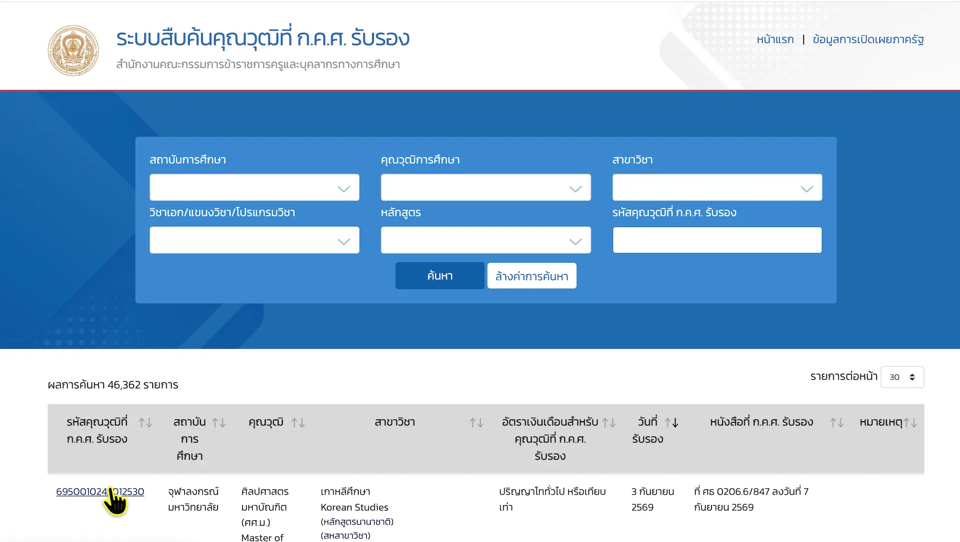Focus the รหัสคุณวุฒิที่ ก.ค.ศ. รับรอง input field
Screen dimensions: 960x542
717,240
